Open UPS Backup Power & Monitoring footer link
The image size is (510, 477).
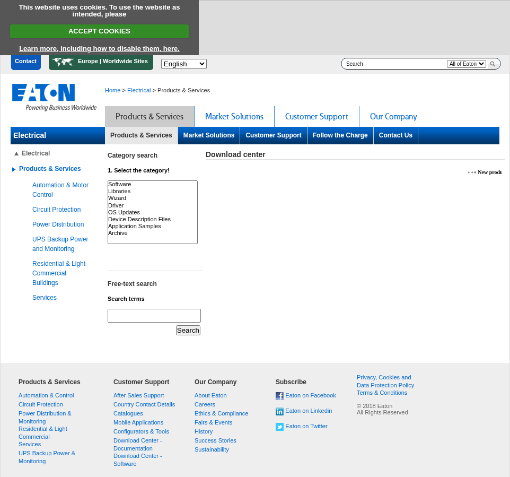tap(47, 457)
